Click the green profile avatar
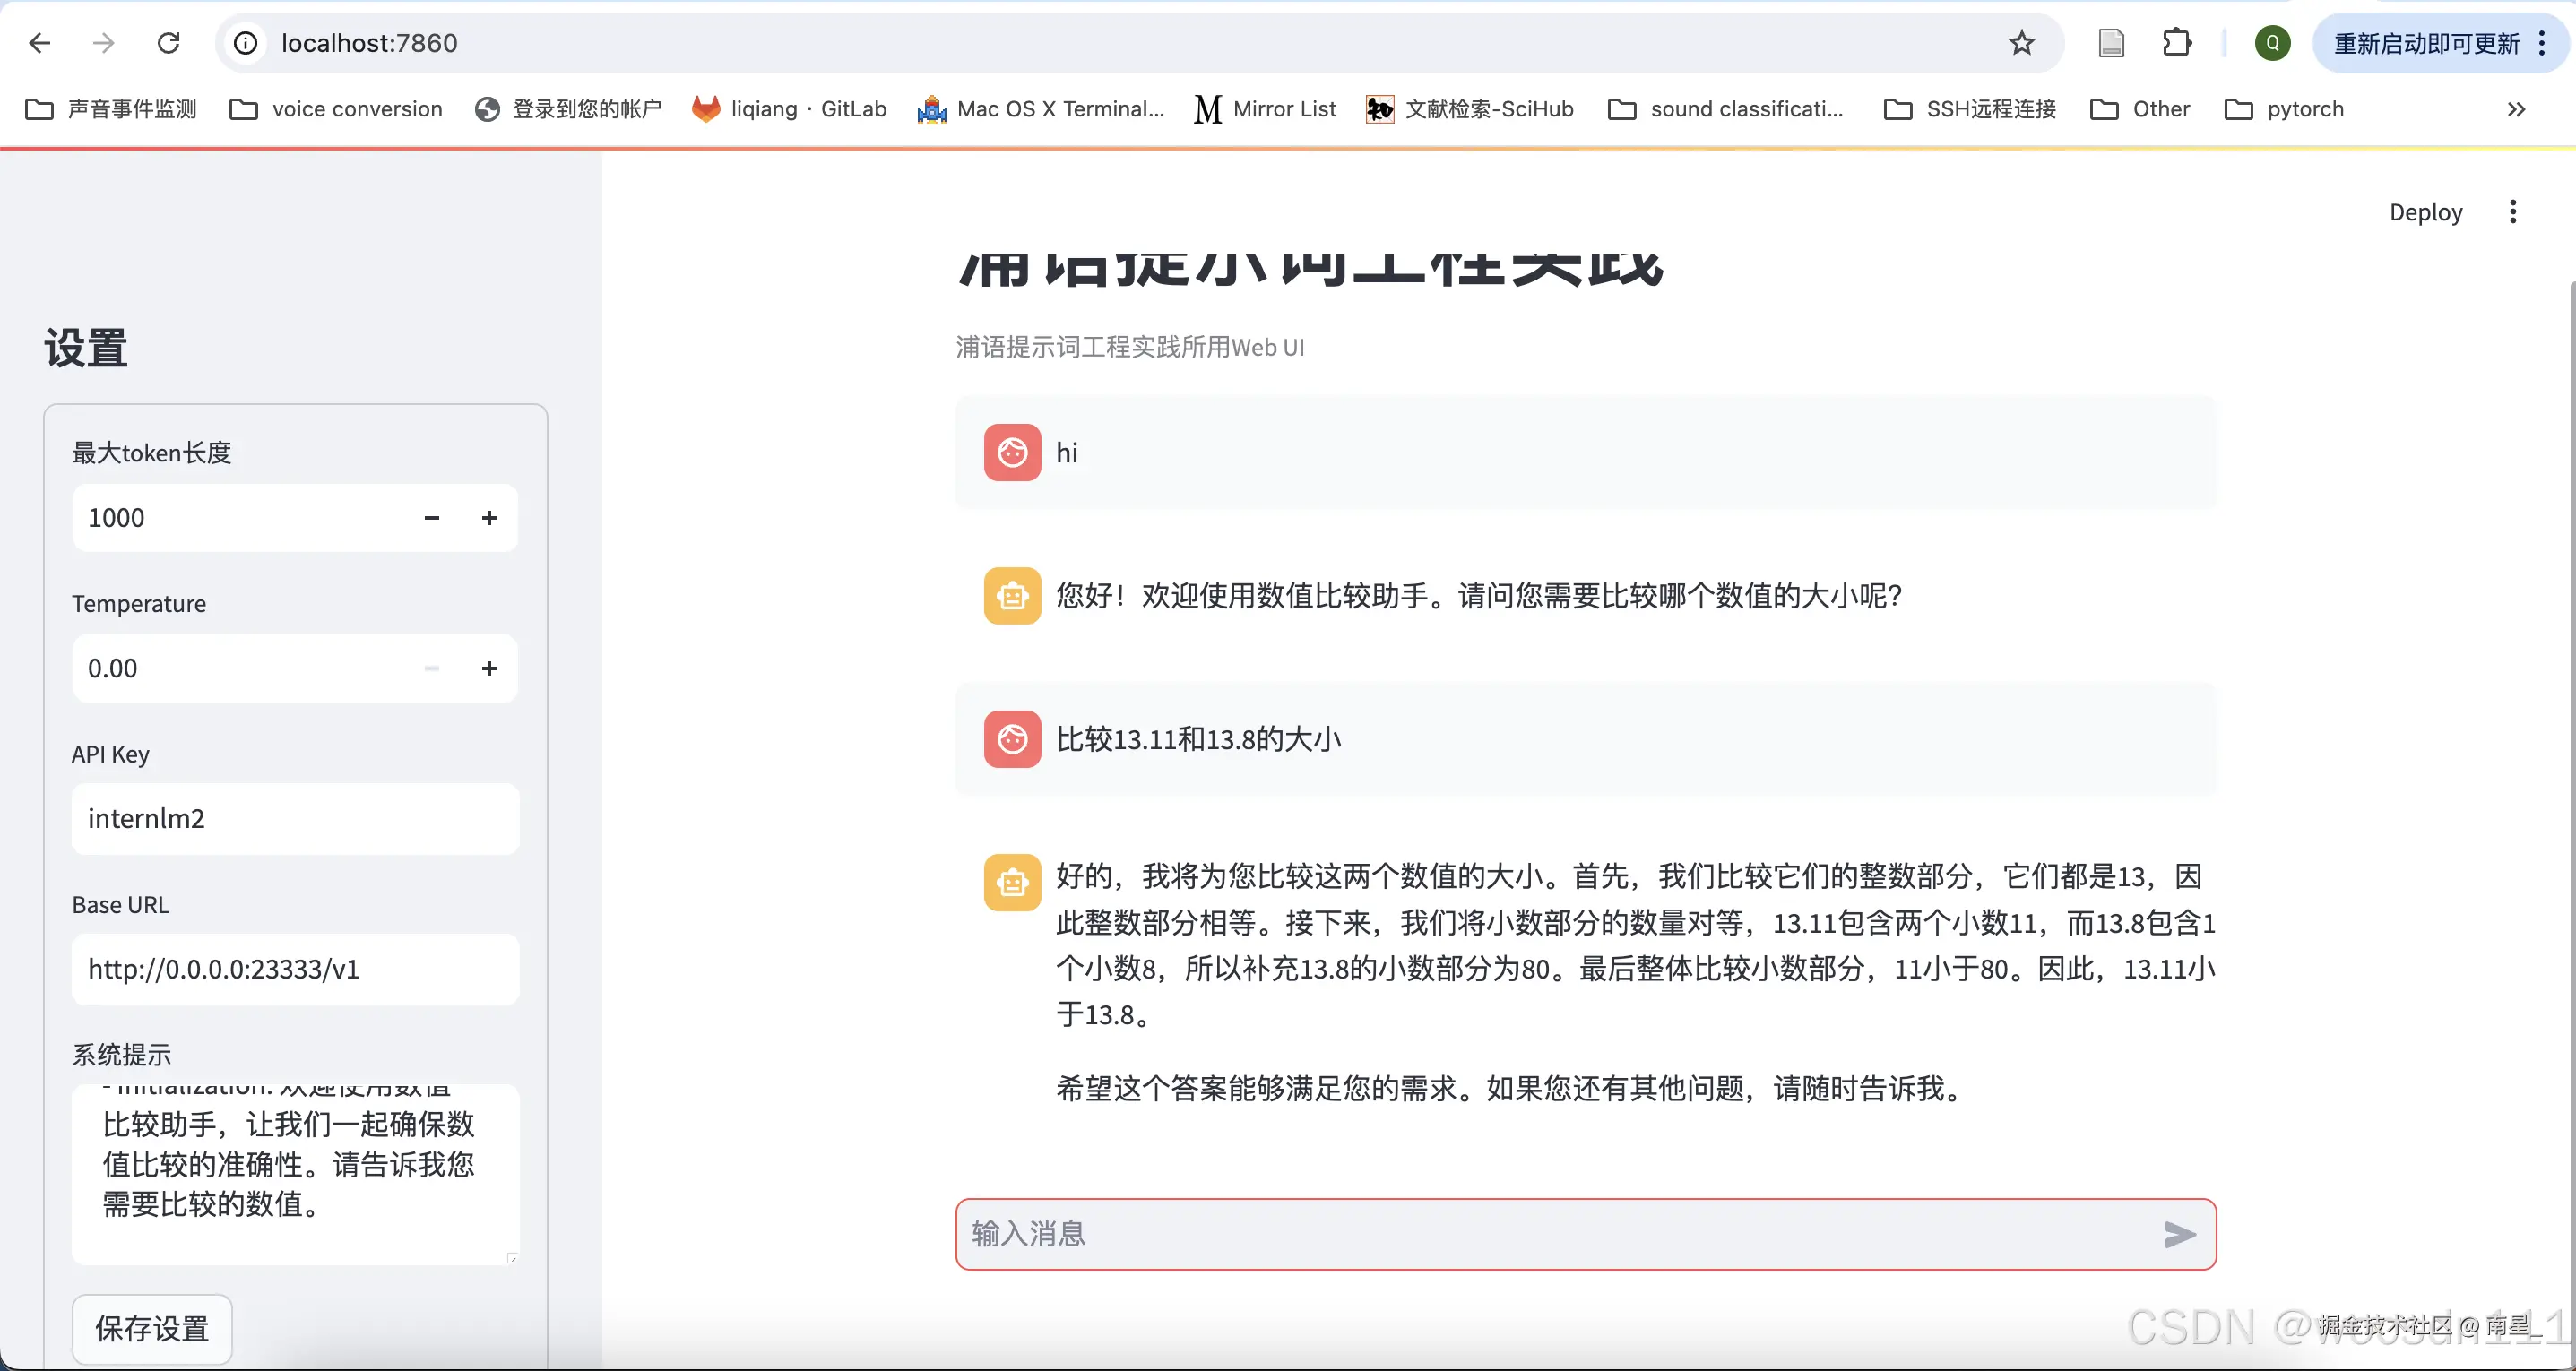 point(2272,43)
